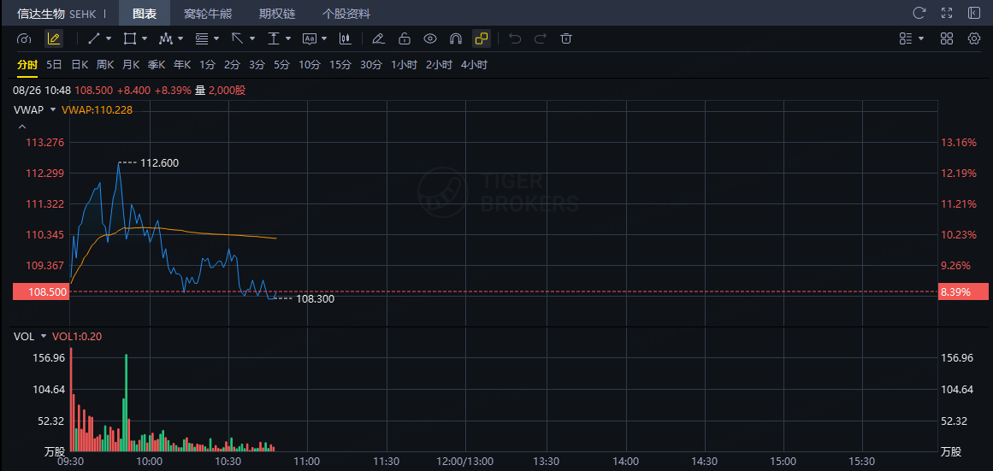Click the 112.600 high price label
Image resolution: width=993 pixels, height=471 pixels.
click(160, 162)
